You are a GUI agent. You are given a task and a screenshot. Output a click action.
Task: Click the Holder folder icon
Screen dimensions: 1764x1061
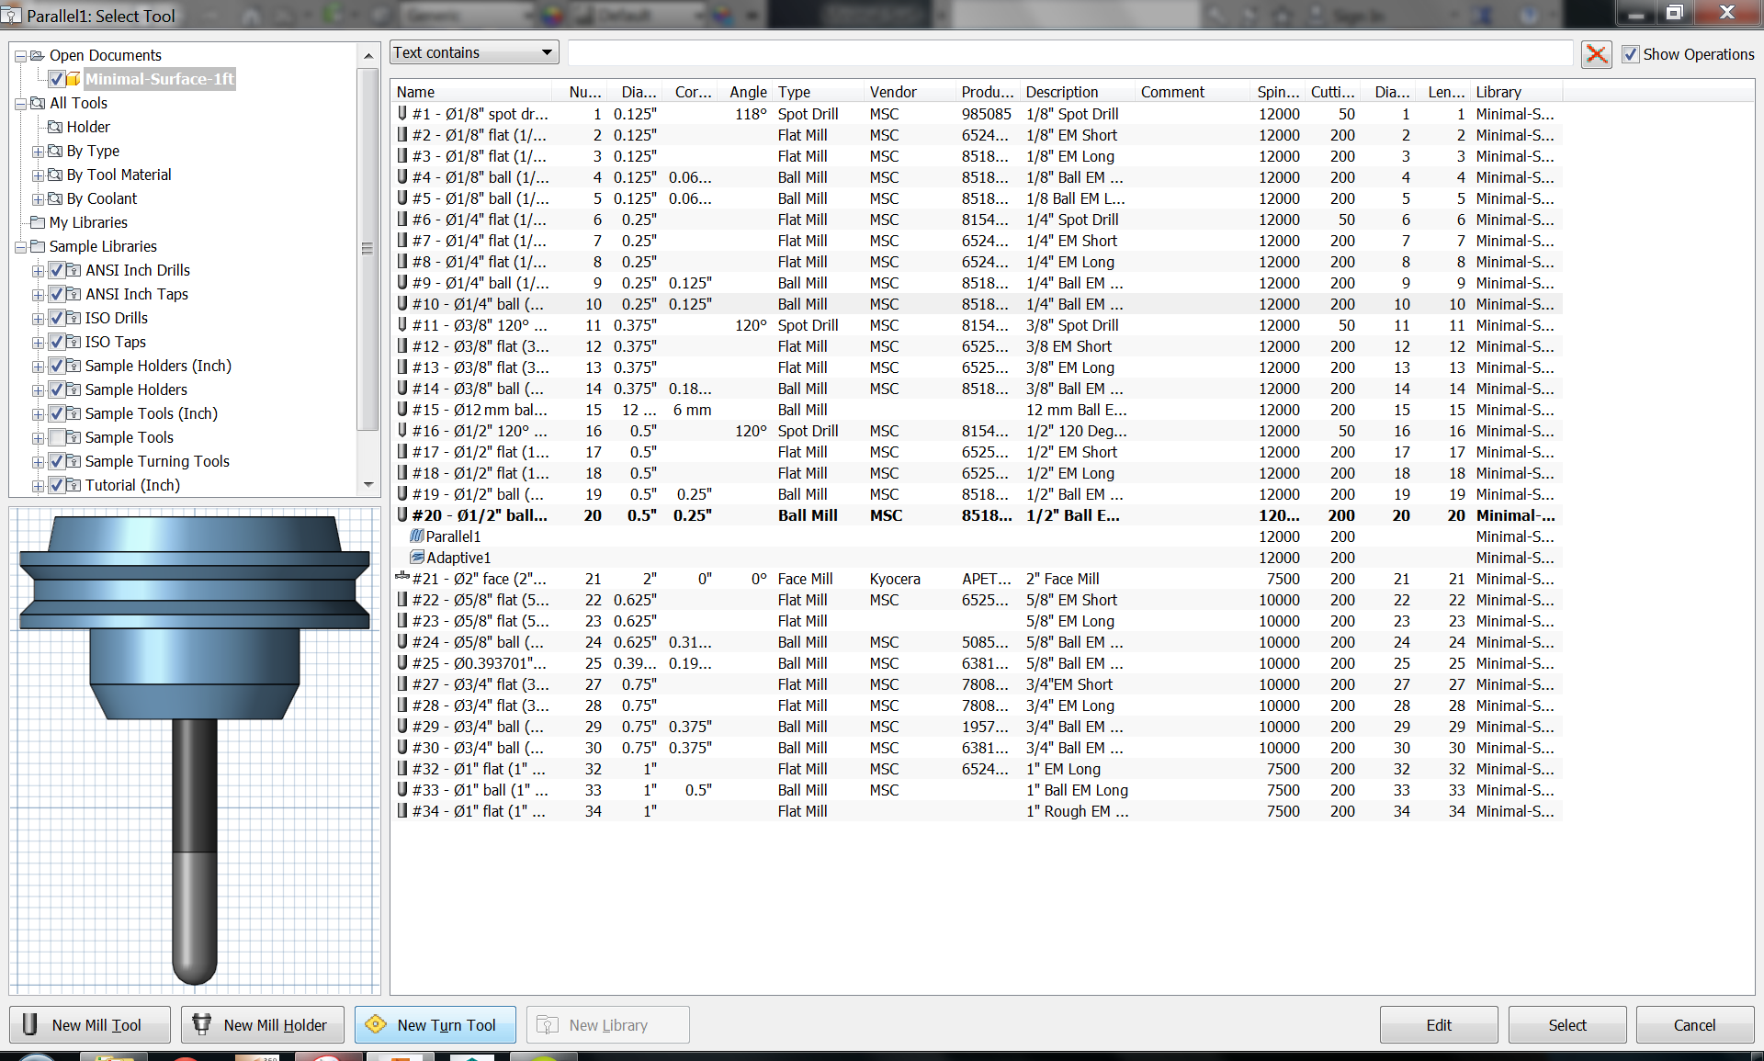pos(55,127)
